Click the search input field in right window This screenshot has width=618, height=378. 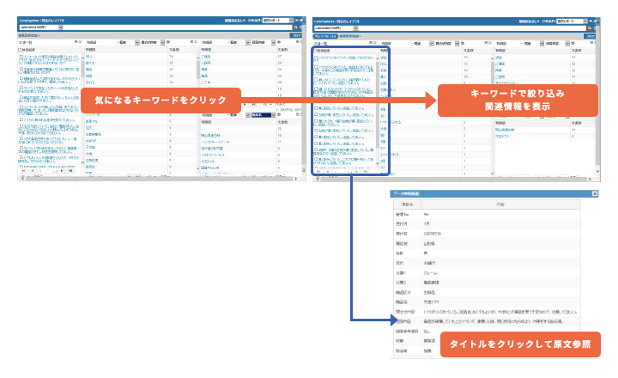[446, 27]
